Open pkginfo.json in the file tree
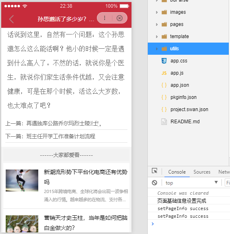230x234 pixels. tap(184, 97)
